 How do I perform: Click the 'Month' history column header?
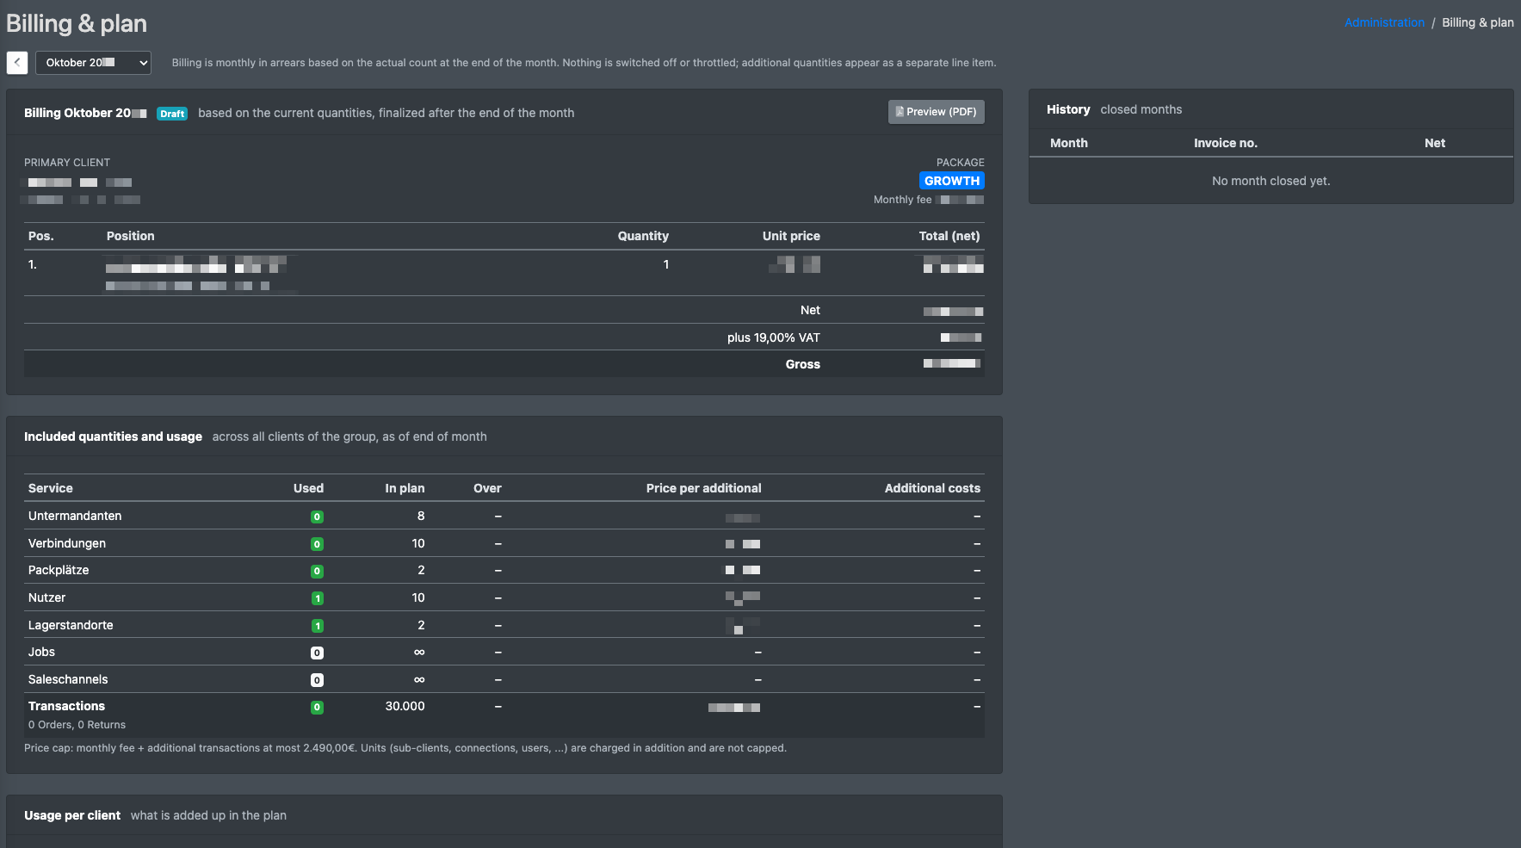(1069, 143)
